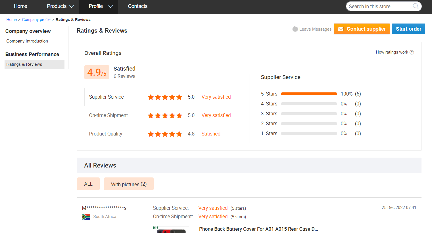Click the How ratings work link
The image size is (432, 233).
click(392, 52)
